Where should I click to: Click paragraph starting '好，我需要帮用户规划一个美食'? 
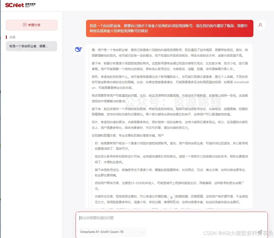tap(171, 146)
